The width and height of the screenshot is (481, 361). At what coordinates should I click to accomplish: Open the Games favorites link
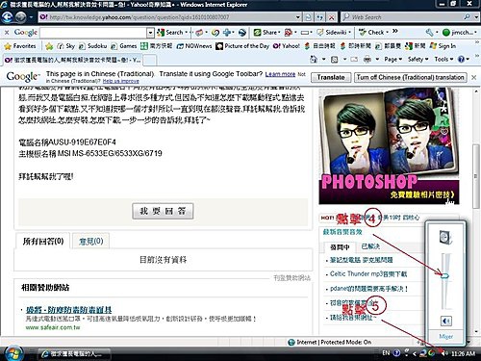[x=124, y=46]
